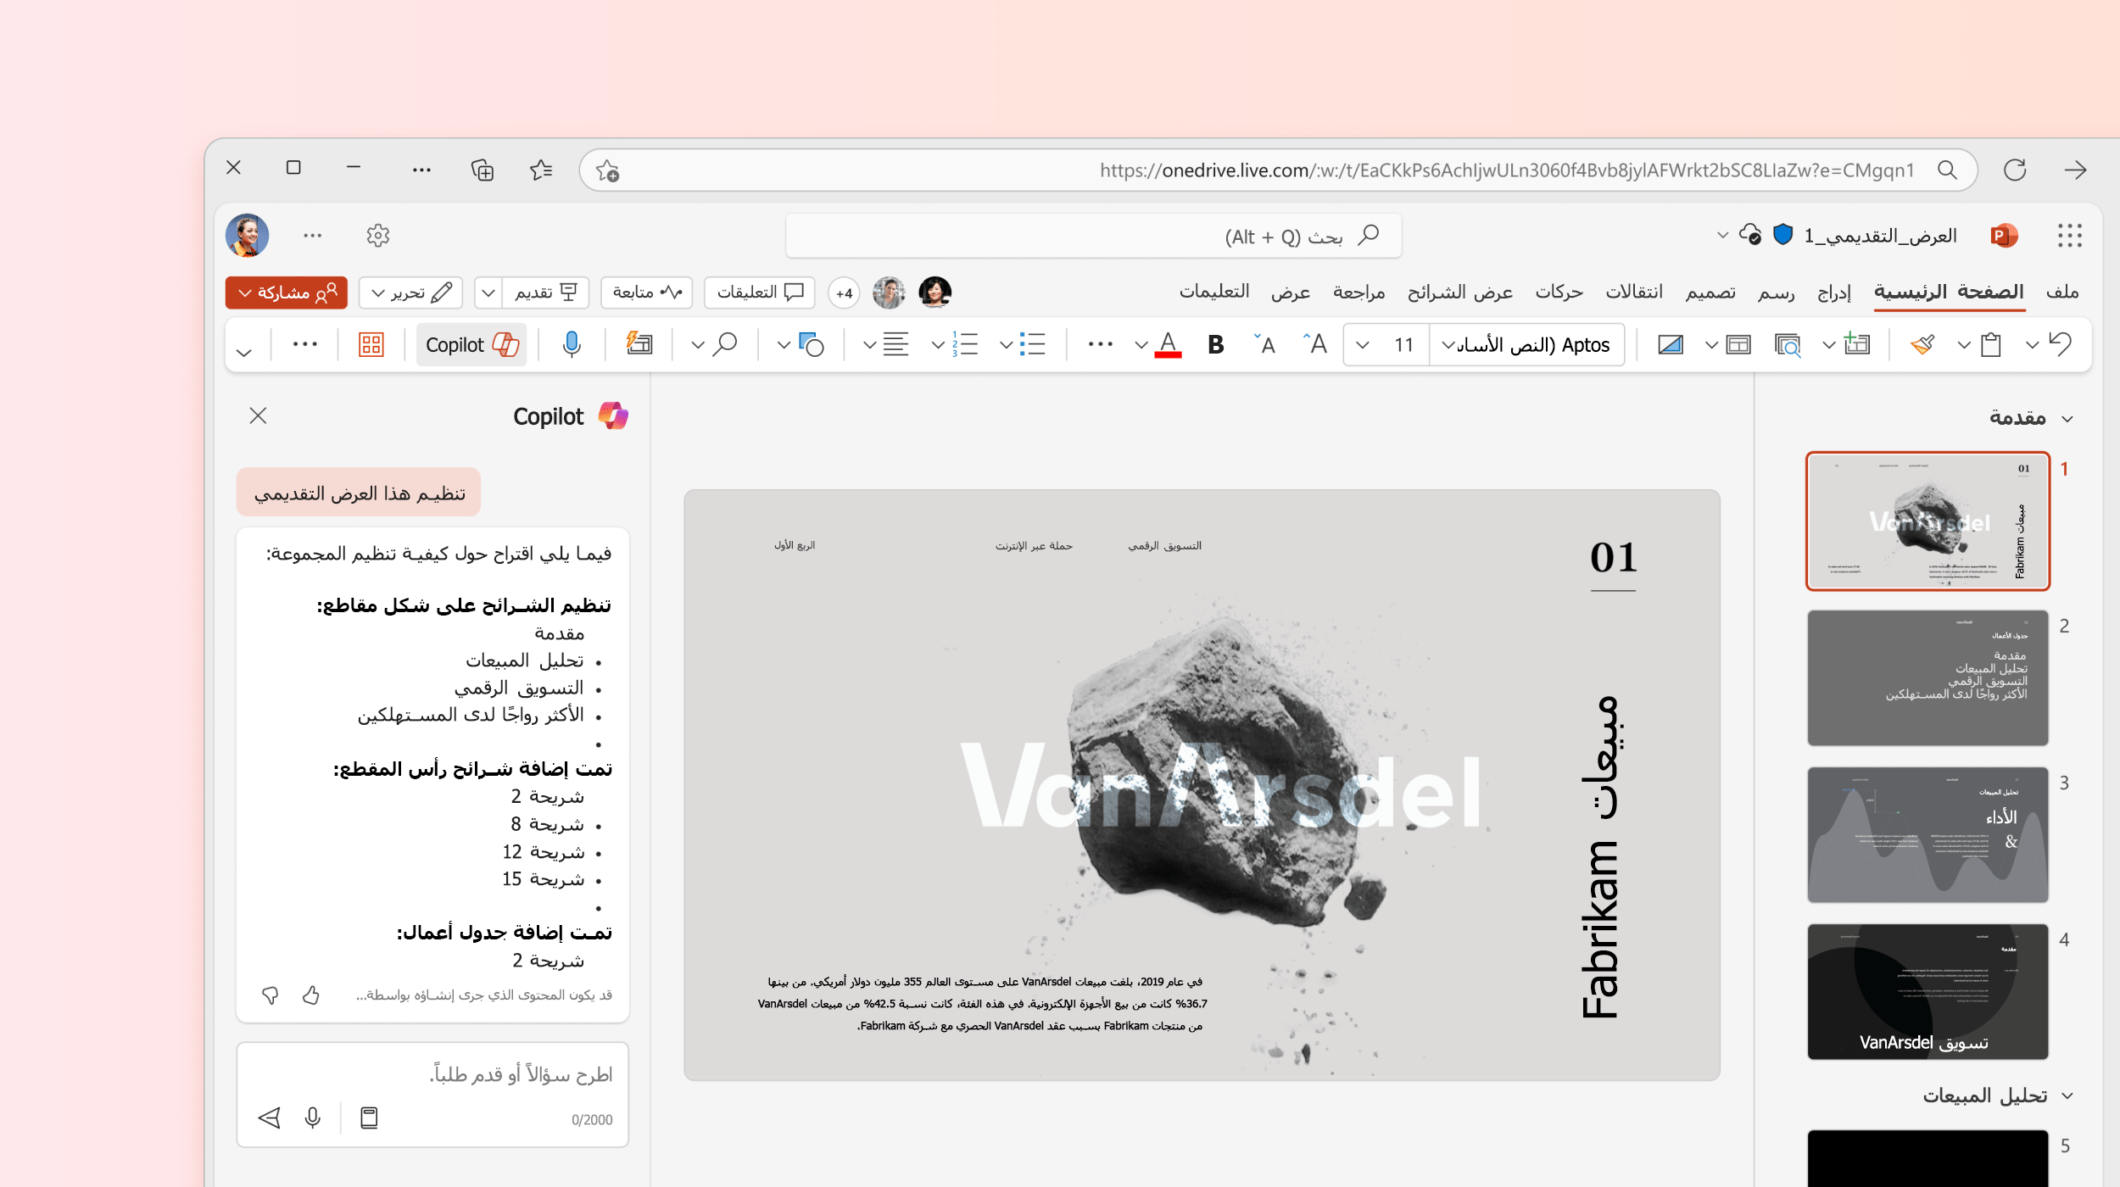Open the app launcher grid
The height and width of the screenshot is (1187, 2120).
[x=2070, y=236]
